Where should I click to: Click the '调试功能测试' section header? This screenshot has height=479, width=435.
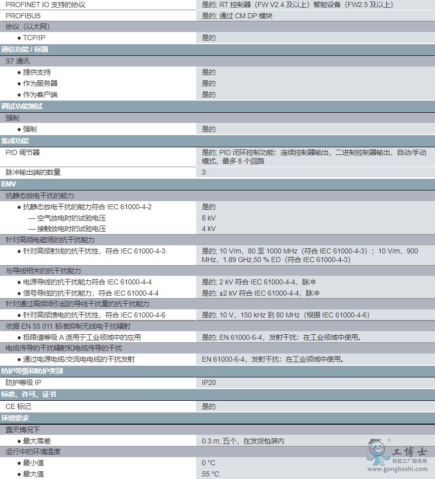(22, 107)
